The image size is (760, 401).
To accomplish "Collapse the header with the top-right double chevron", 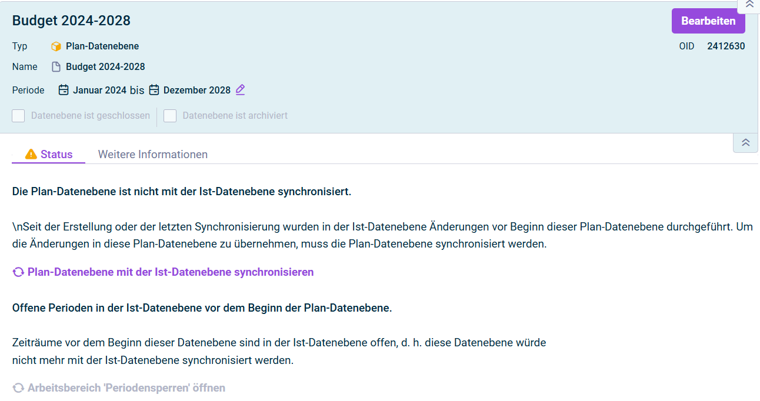I will (749, 5).
